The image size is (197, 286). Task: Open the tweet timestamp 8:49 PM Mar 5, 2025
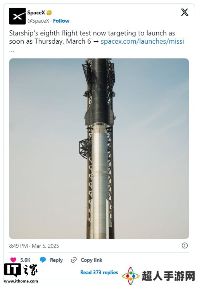point(34,246)
